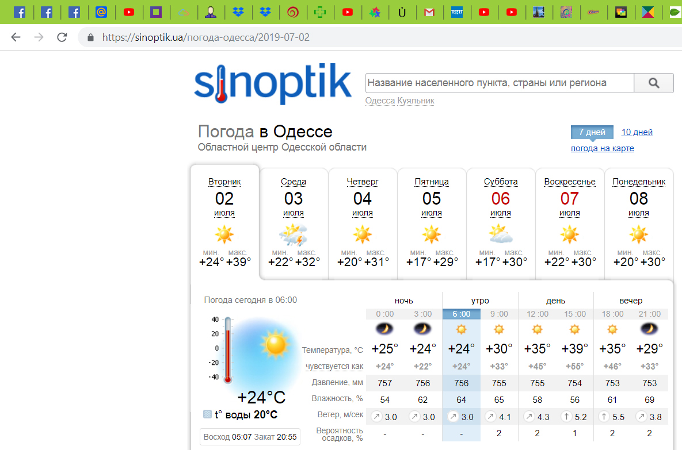682x450 pixels.
Task: Click the +24°C current temperature
Action: coord(261,398)
